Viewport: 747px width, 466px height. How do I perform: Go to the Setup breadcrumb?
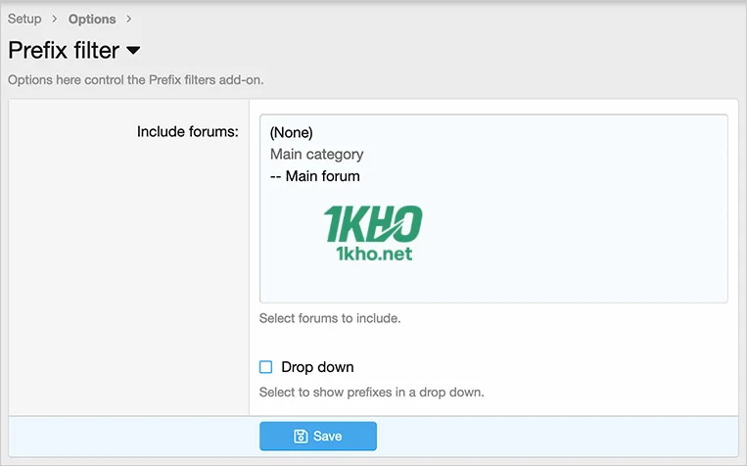pos(24,19)
